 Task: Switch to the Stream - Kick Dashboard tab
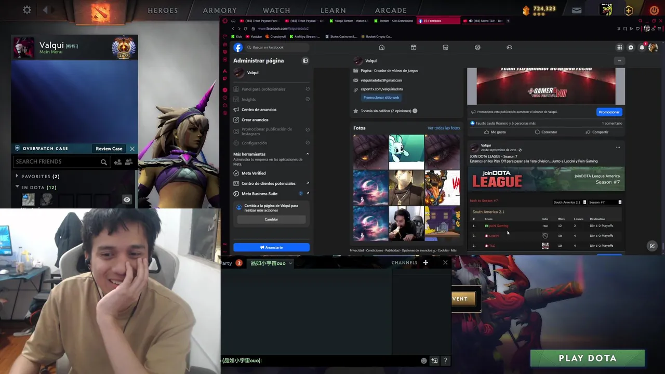click(393, 21)
